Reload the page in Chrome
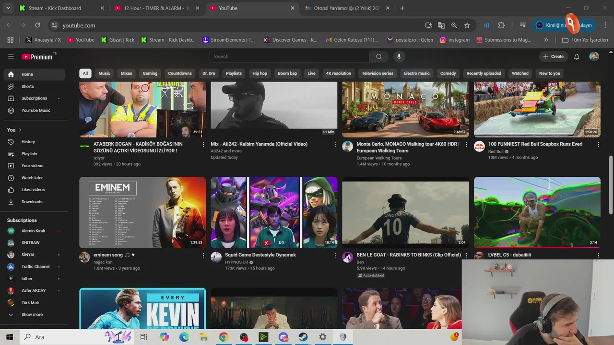Viewport: 614px width, 345px height. coord(37,25)
